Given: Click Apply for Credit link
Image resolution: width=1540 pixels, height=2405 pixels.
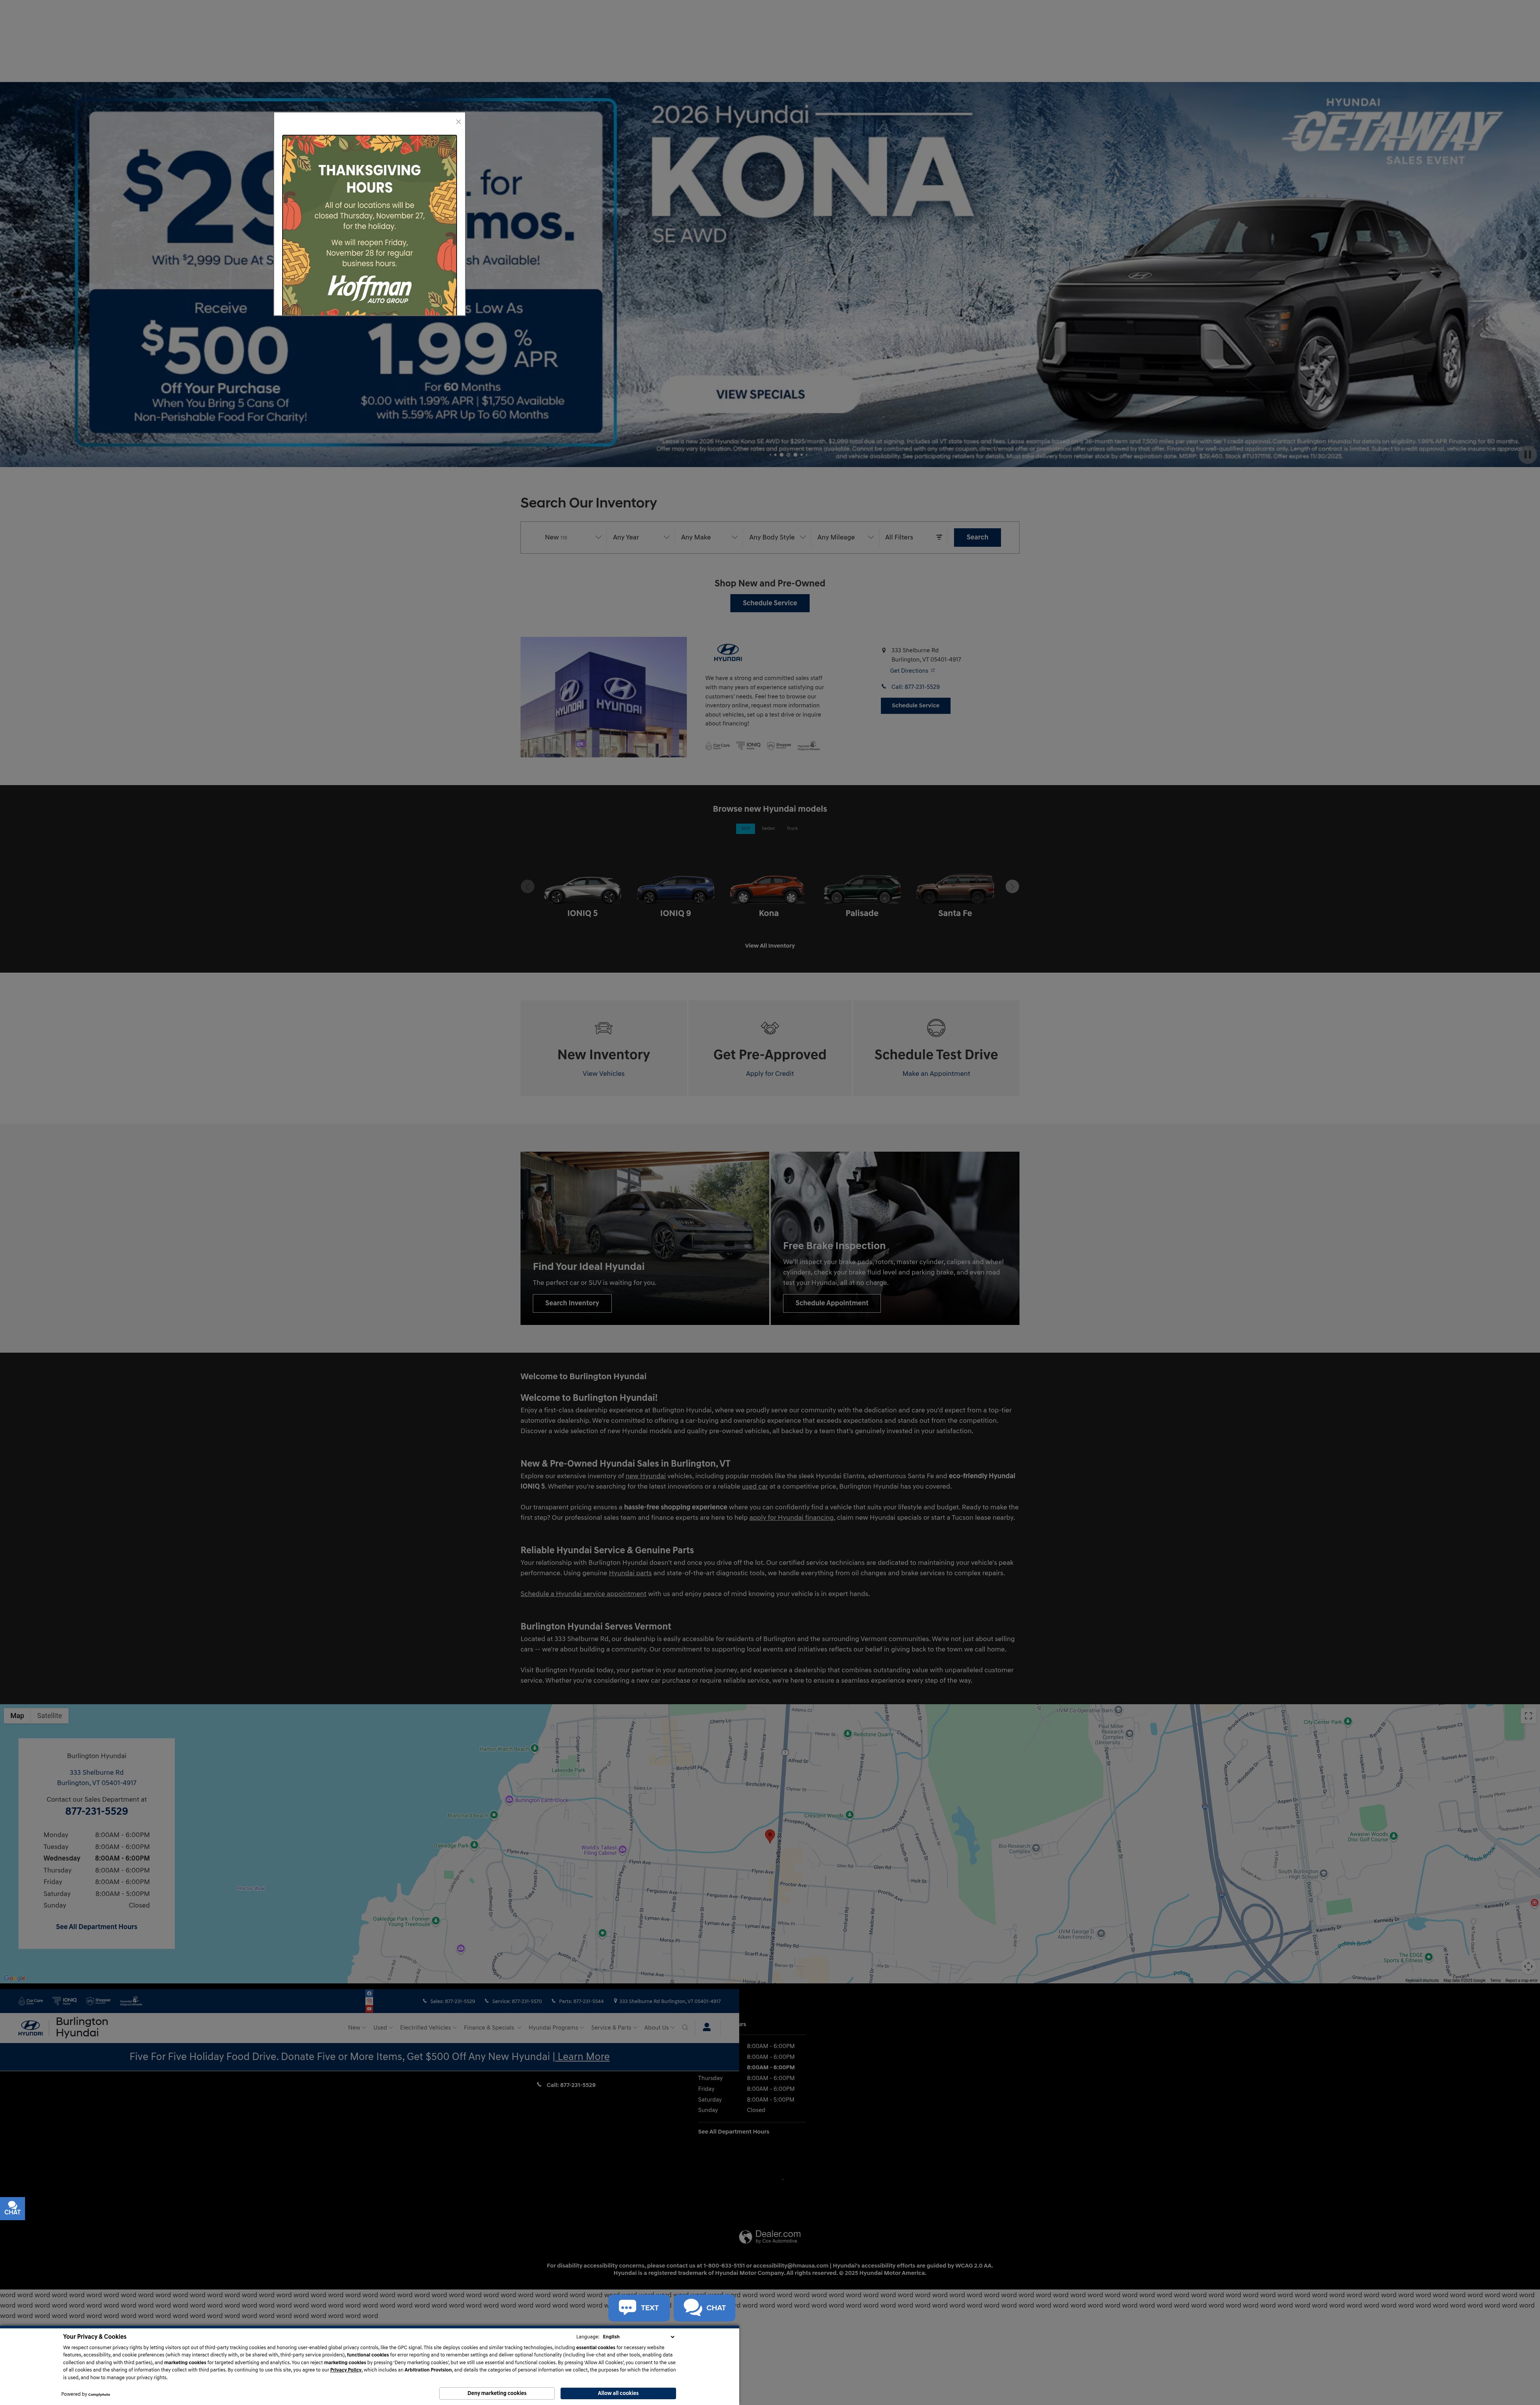Looking at the screenshot, I should click(770, 1074).
